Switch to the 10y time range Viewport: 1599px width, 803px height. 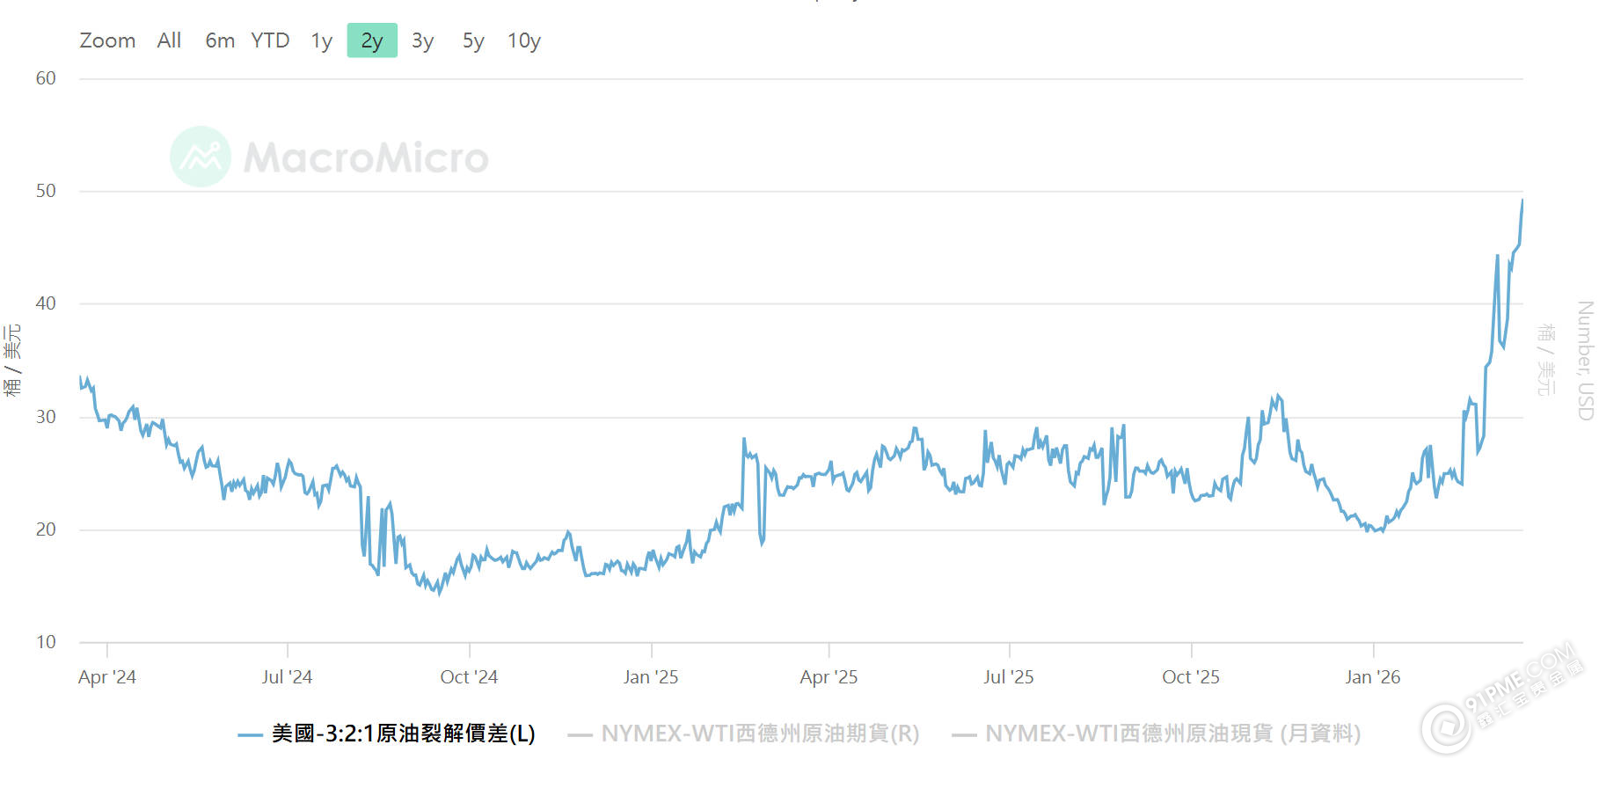(x=524, y=40)
